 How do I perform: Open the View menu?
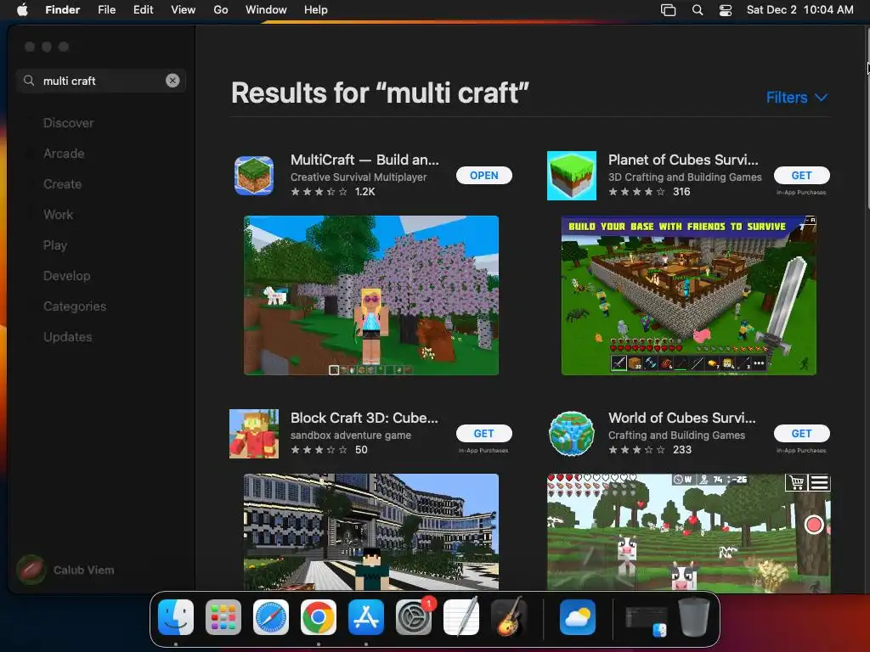(184, 10)
